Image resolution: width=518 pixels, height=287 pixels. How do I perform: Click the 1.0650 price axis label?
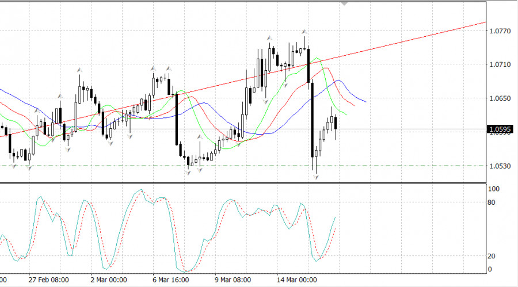pos(500,98)
